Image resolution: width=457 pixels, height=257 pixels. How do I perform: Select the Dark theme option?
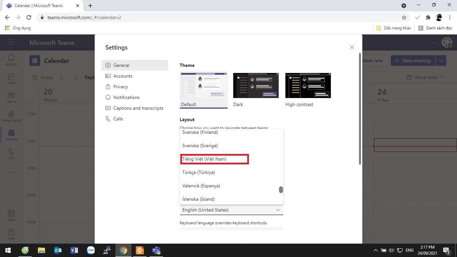coord(256,85)
